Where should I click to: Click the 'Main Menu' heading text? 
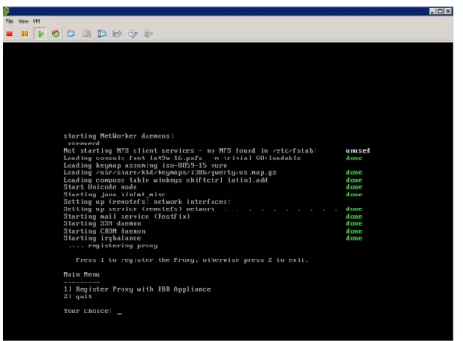[82, 274]
